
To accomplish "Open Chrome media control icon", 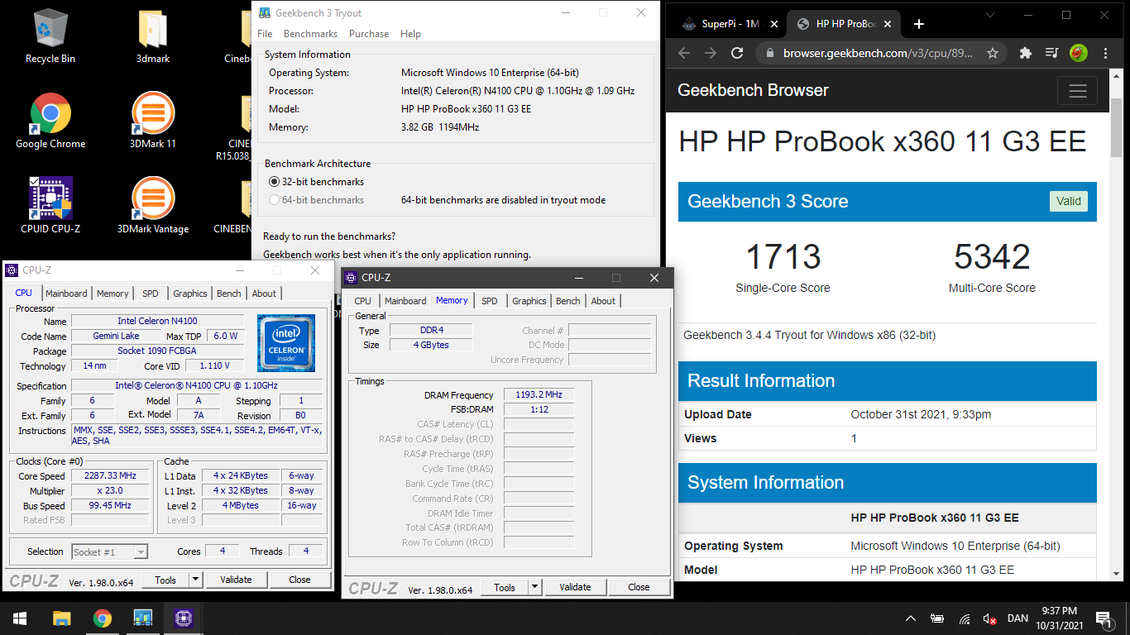I will coord(1051,53).
